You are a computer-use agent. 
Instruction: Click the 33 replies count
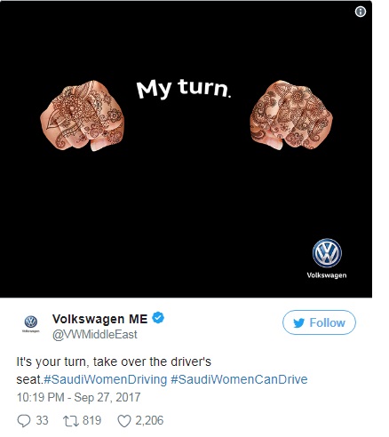[42, 421]
